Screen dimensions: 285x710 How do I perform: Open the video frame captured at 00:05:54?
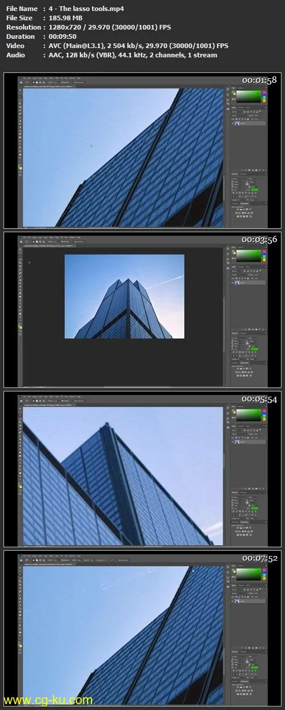pyautogui.click(x=142, y=469)
